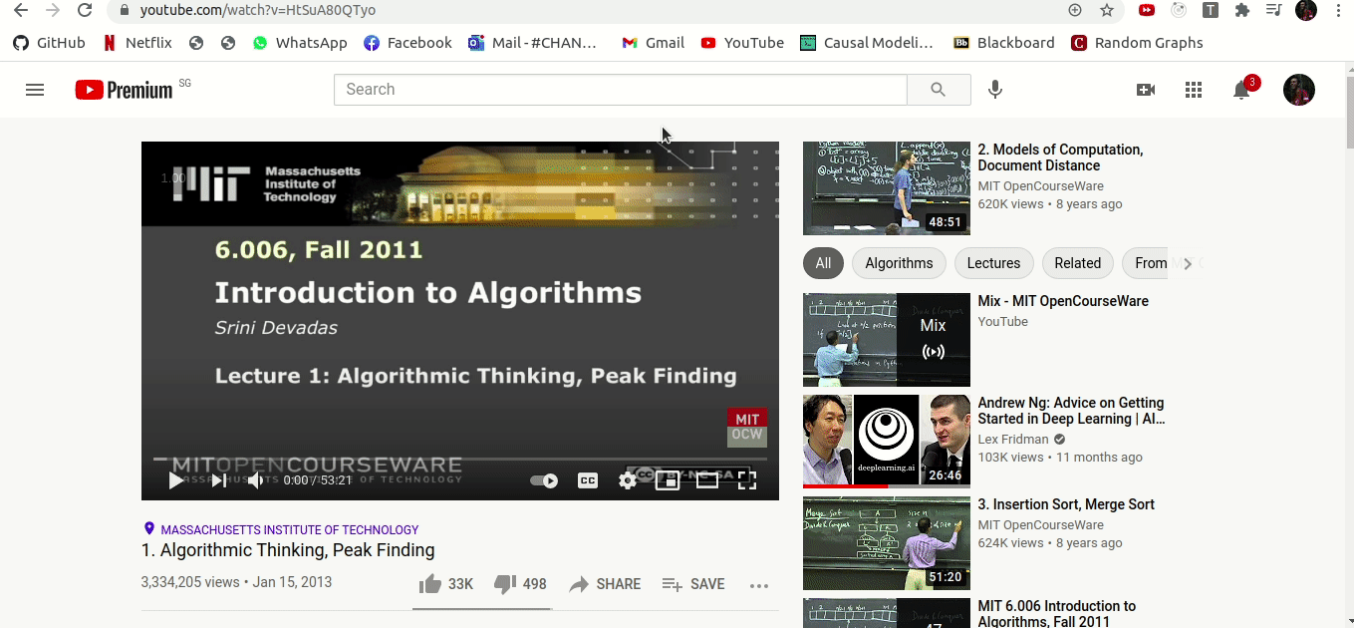This screenshot has height=628, width=1354.
Task: Open the Mail - #CHAN... bookmark
Action: [533, 43]
